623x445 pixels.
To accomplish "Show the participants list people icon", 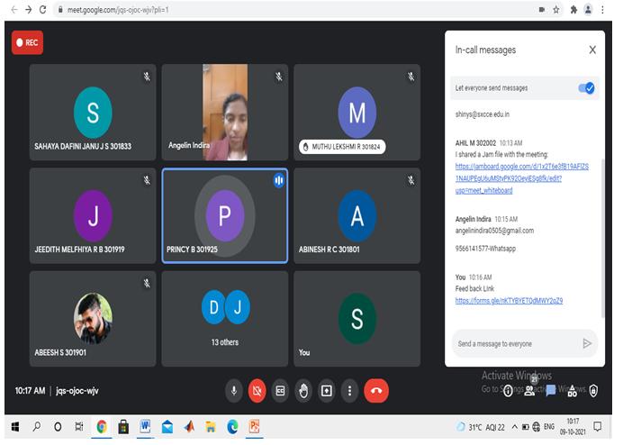I will click(x=529, y=390).
